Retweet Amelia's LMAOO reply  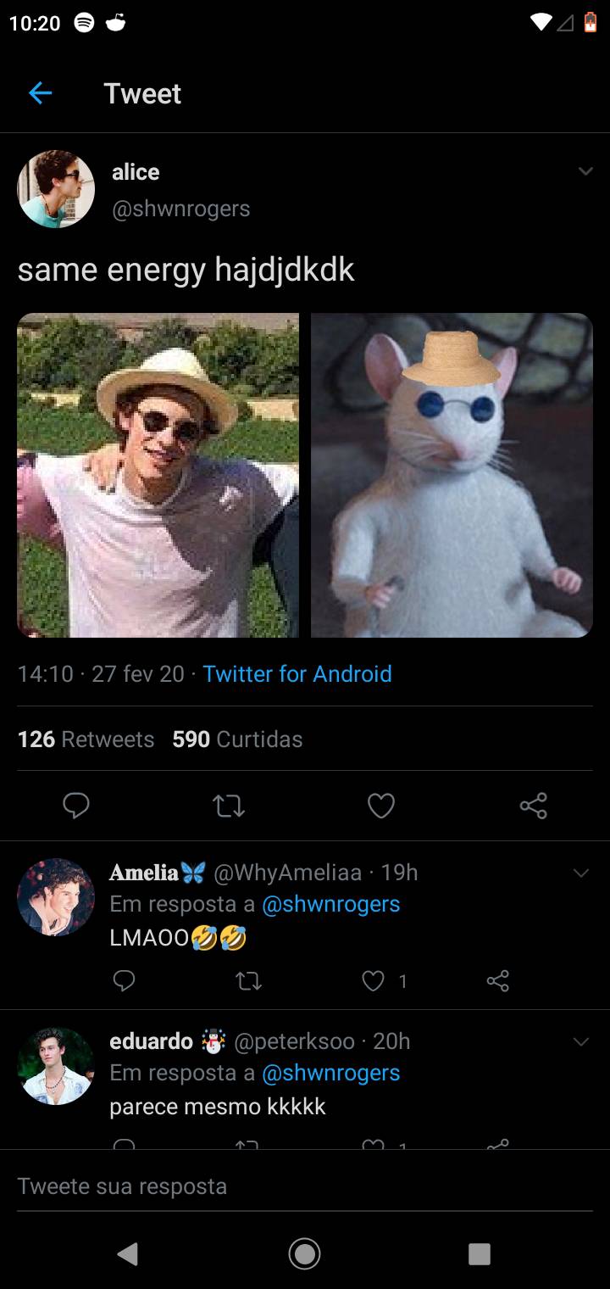248,981
